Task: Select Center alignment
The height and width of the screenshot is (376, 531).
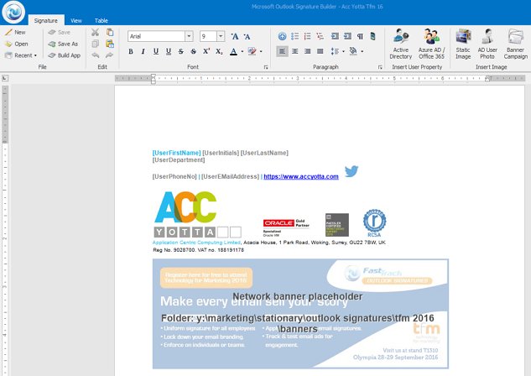Action: (x=295, y=51)
